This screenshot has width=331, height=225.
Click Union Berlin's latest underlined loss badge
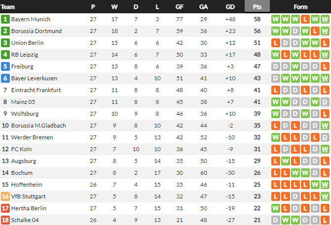pos(325,43)
